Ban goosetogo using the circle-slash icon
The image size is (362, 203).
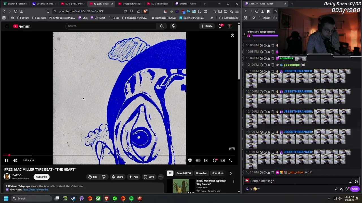(x=261, y=65)
